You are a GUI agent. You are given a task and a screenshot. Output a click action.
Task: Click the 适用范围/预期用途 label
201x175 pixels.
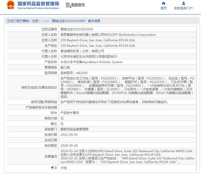coord(44,102)
